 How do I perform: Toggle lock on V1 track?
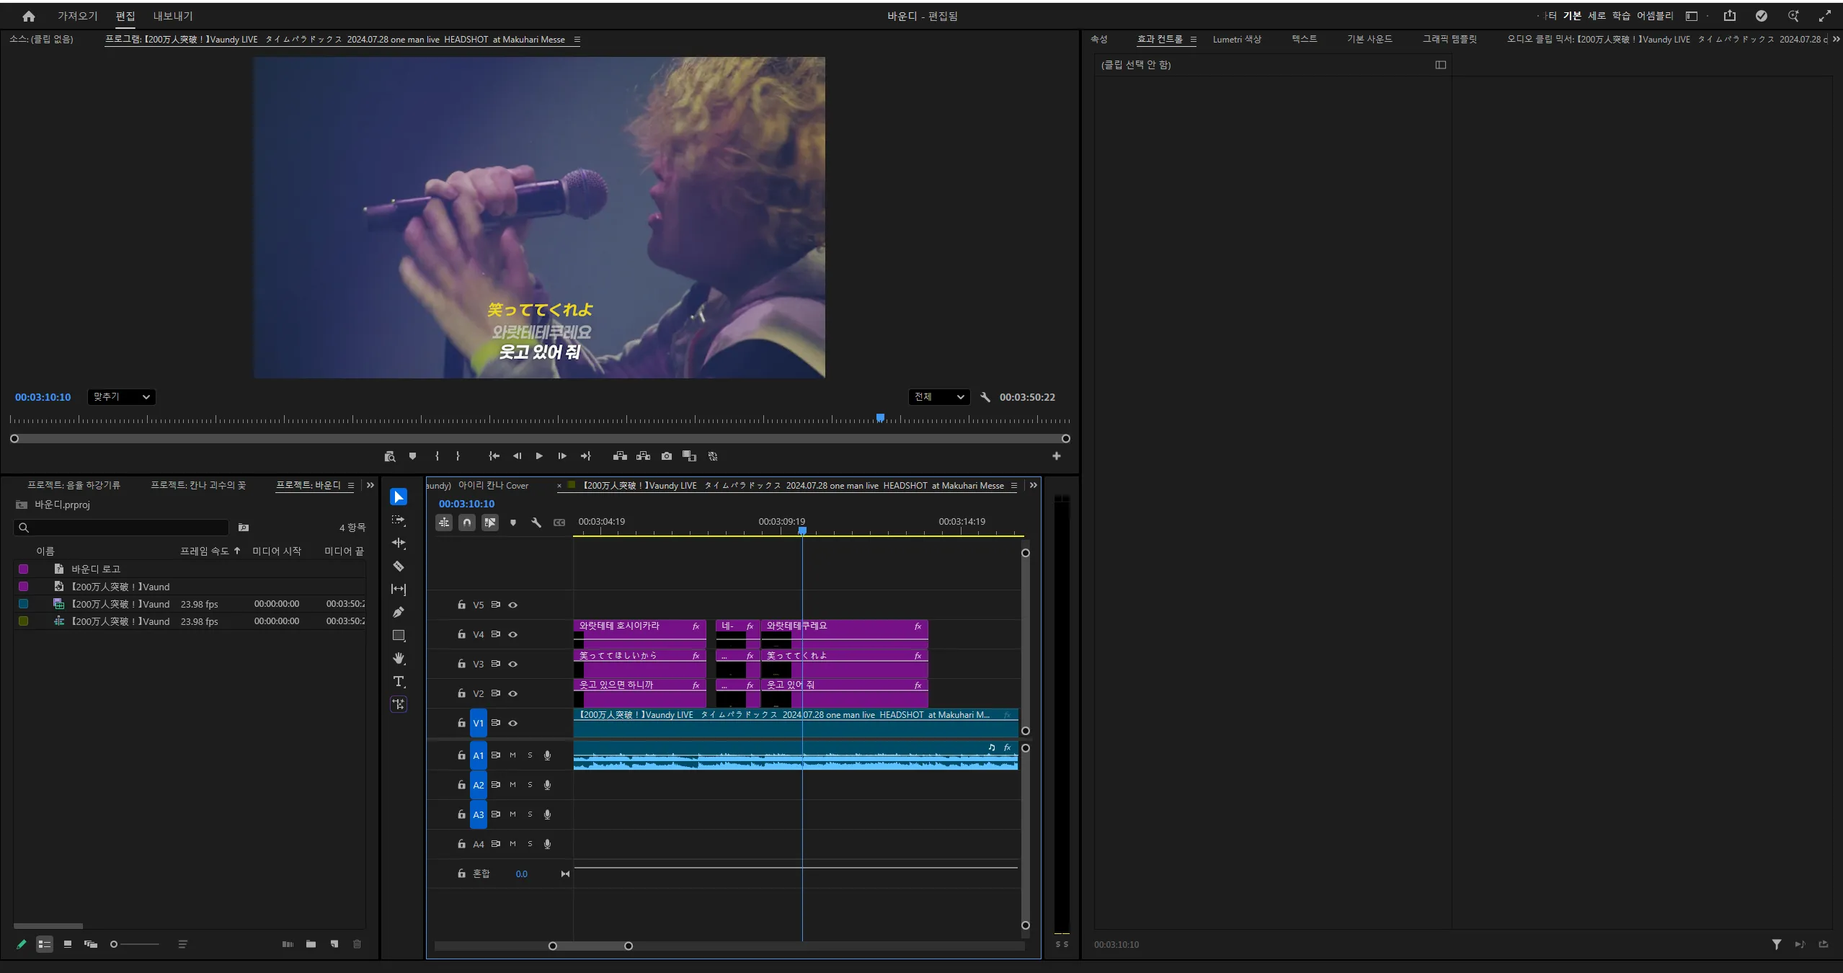point(461,723)
